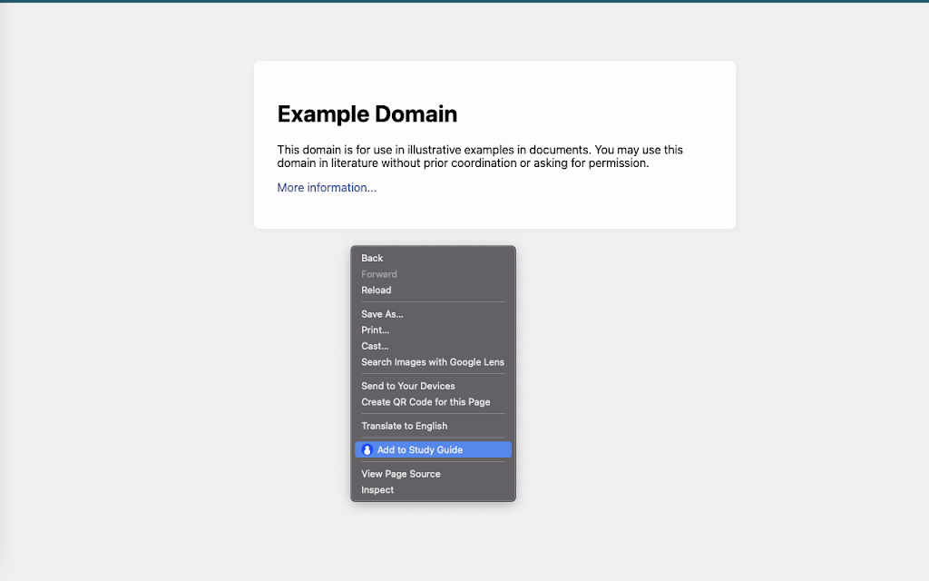The image size is (929, 581).
Task: Click the Study Guide extension icon in menu
Action: pyautogui.click(x=367, y=450)
